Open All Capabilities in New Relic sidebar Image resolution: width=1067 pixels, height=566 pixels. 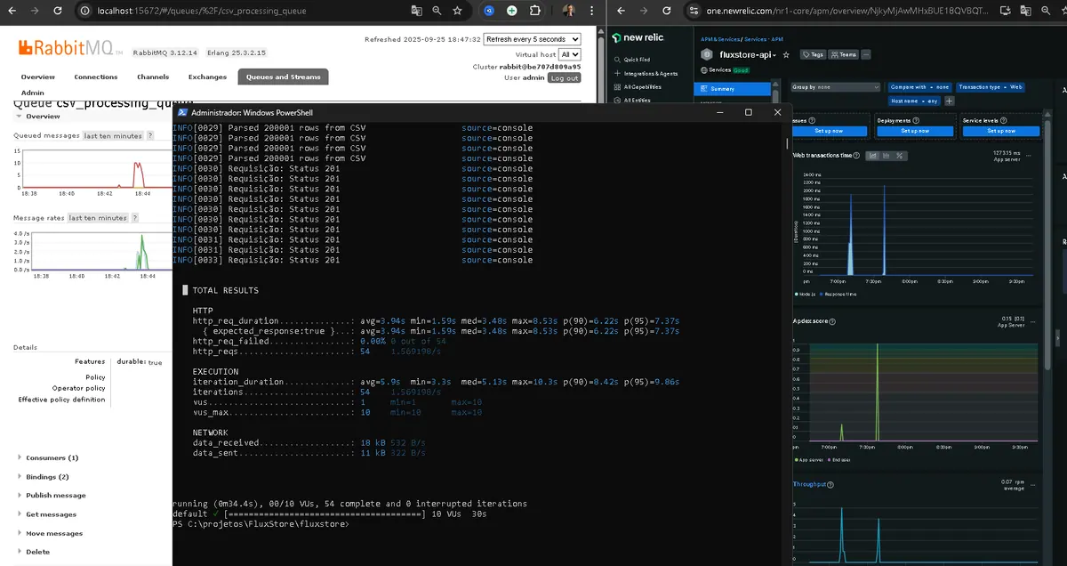pos(638,87)
